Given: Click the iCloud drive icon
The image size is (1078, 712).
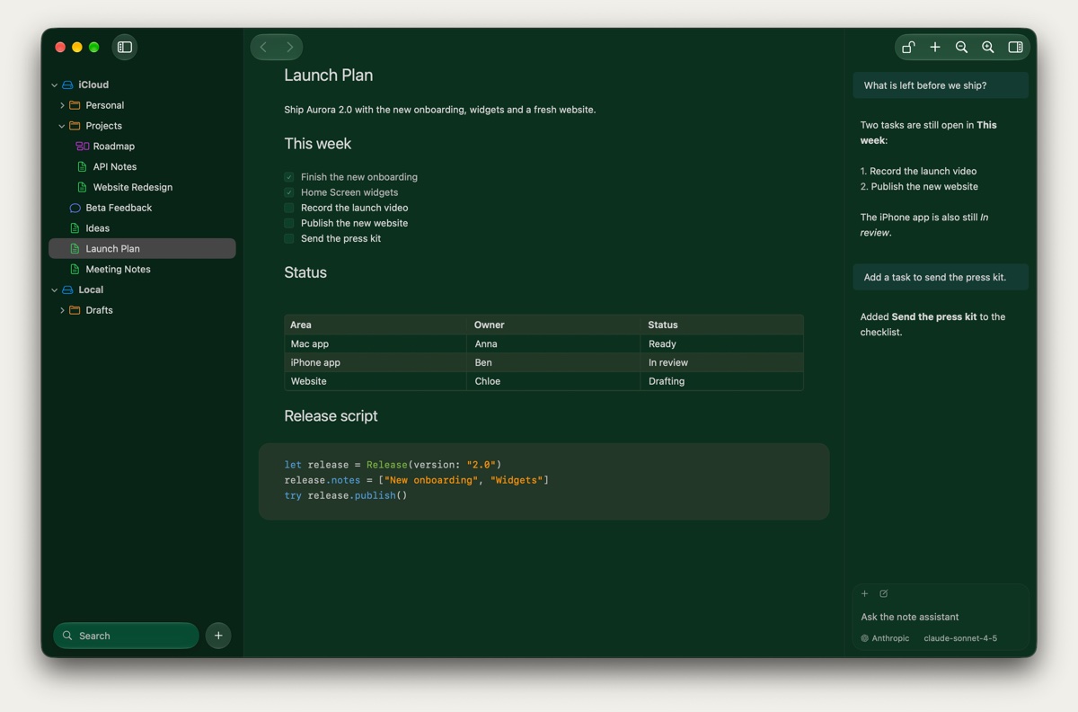Looking at the screenshot, I should (67, 85).
